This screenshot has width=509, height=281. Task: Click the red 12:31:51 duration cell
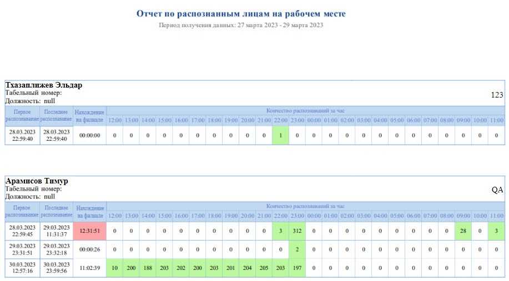point(89,231)
